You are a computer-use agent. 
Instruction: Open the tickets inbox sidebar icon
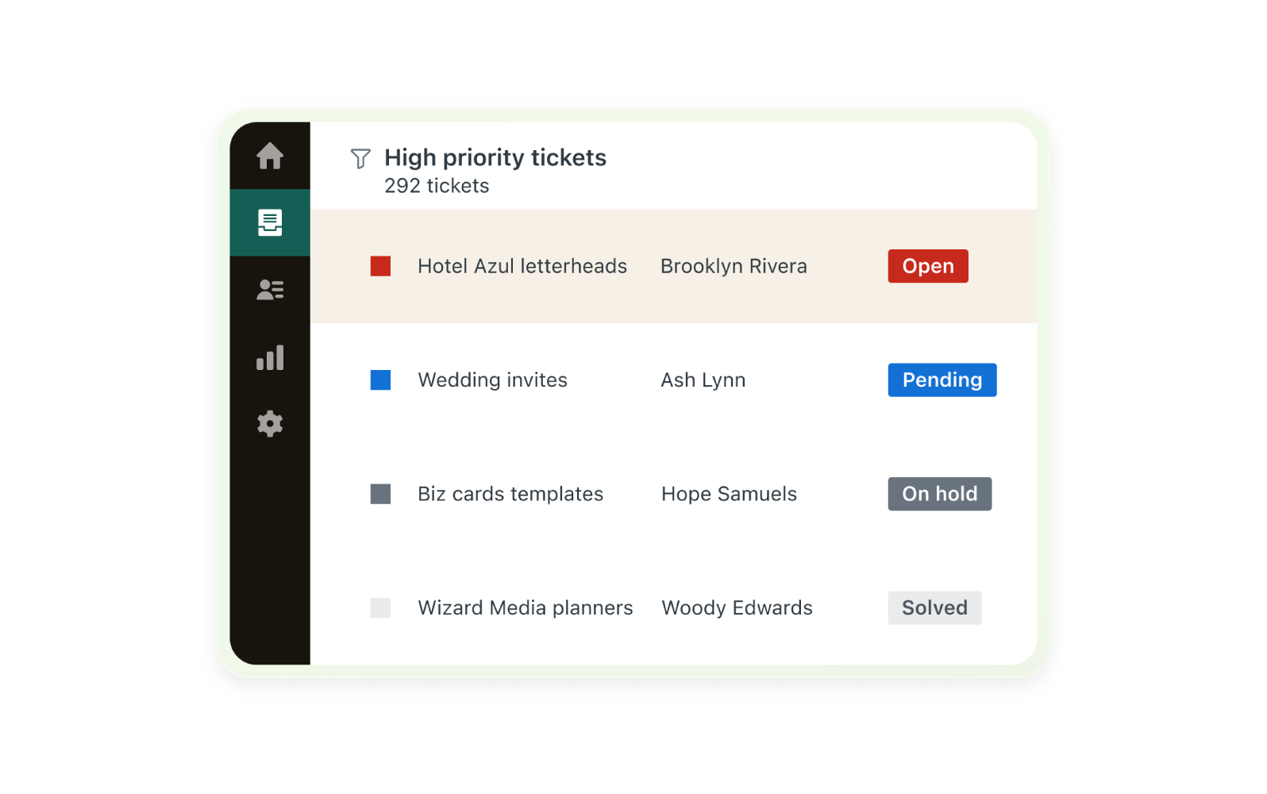(270, 222)
